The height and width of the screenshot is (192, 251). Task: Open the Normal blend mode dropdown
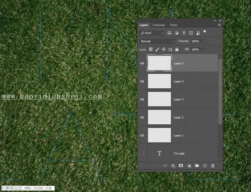158,41
